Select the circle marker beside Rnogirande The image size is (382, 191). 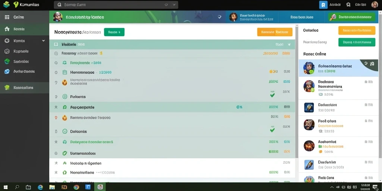tap(56, 63)
